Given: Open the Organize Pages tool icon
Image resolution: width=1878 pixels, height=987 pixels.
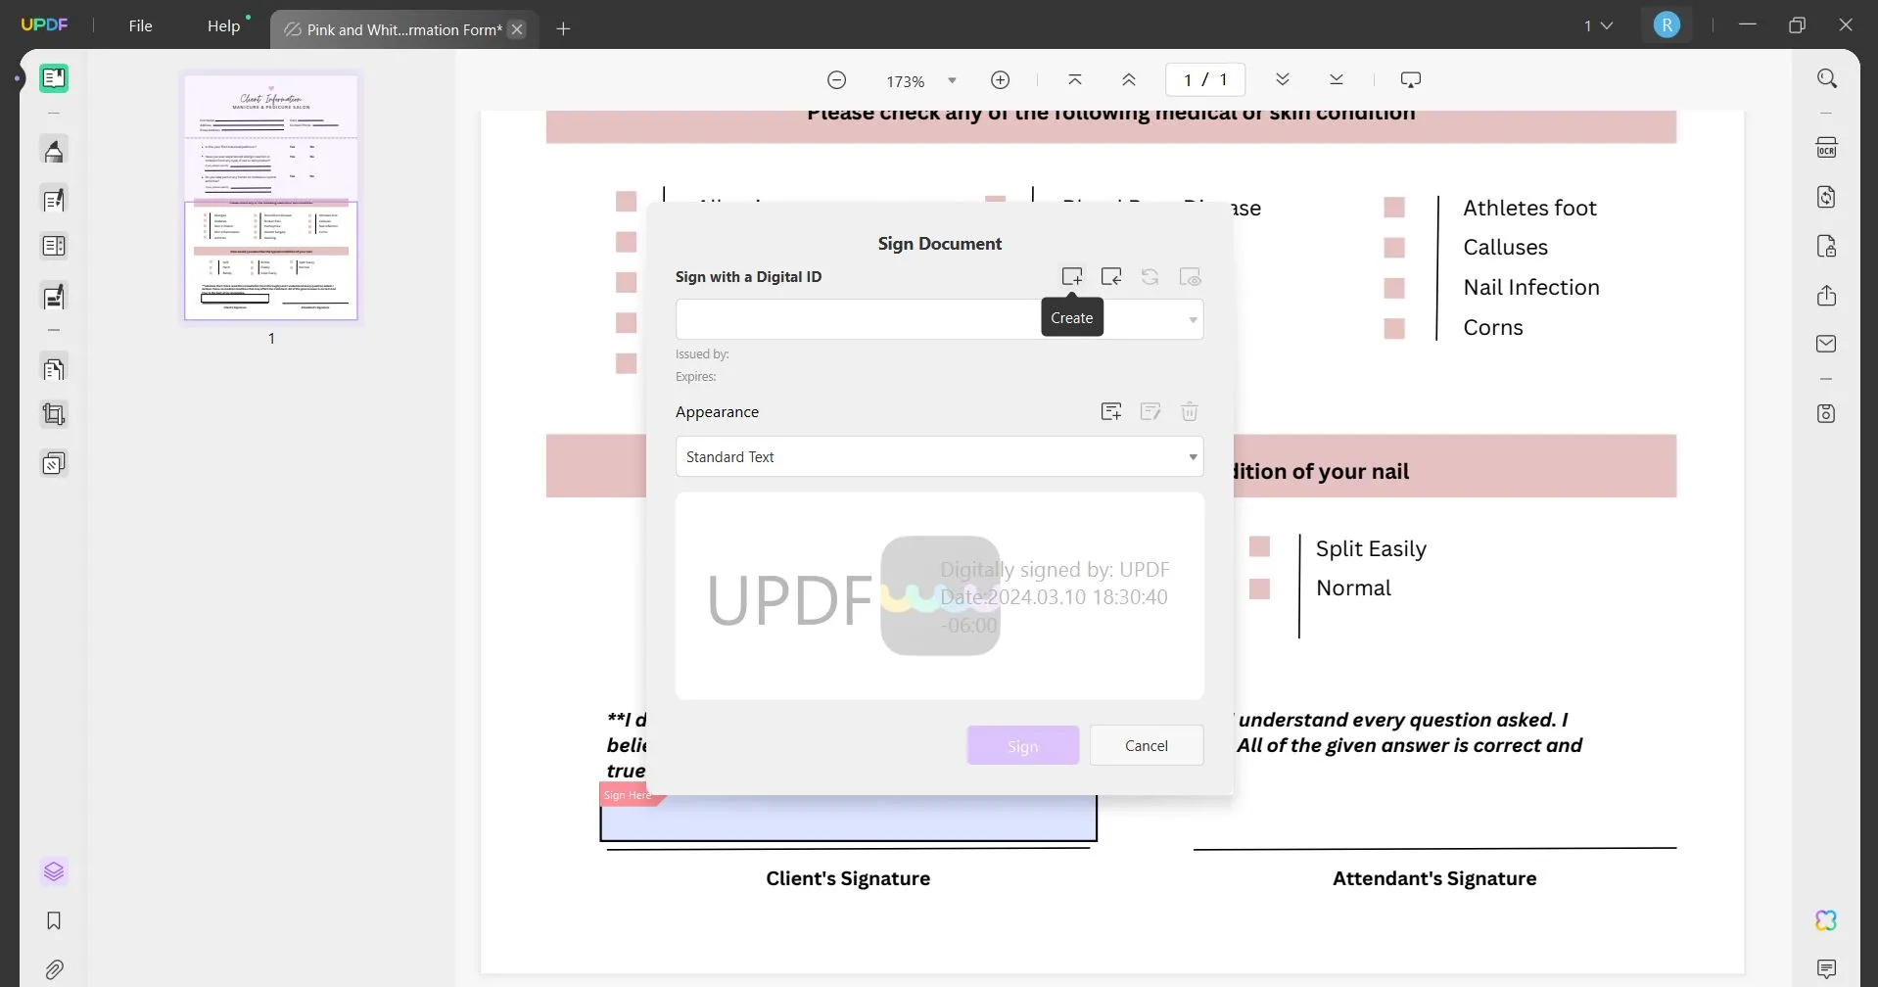Looking at the screenshot, I should click(x=54, y=369).
